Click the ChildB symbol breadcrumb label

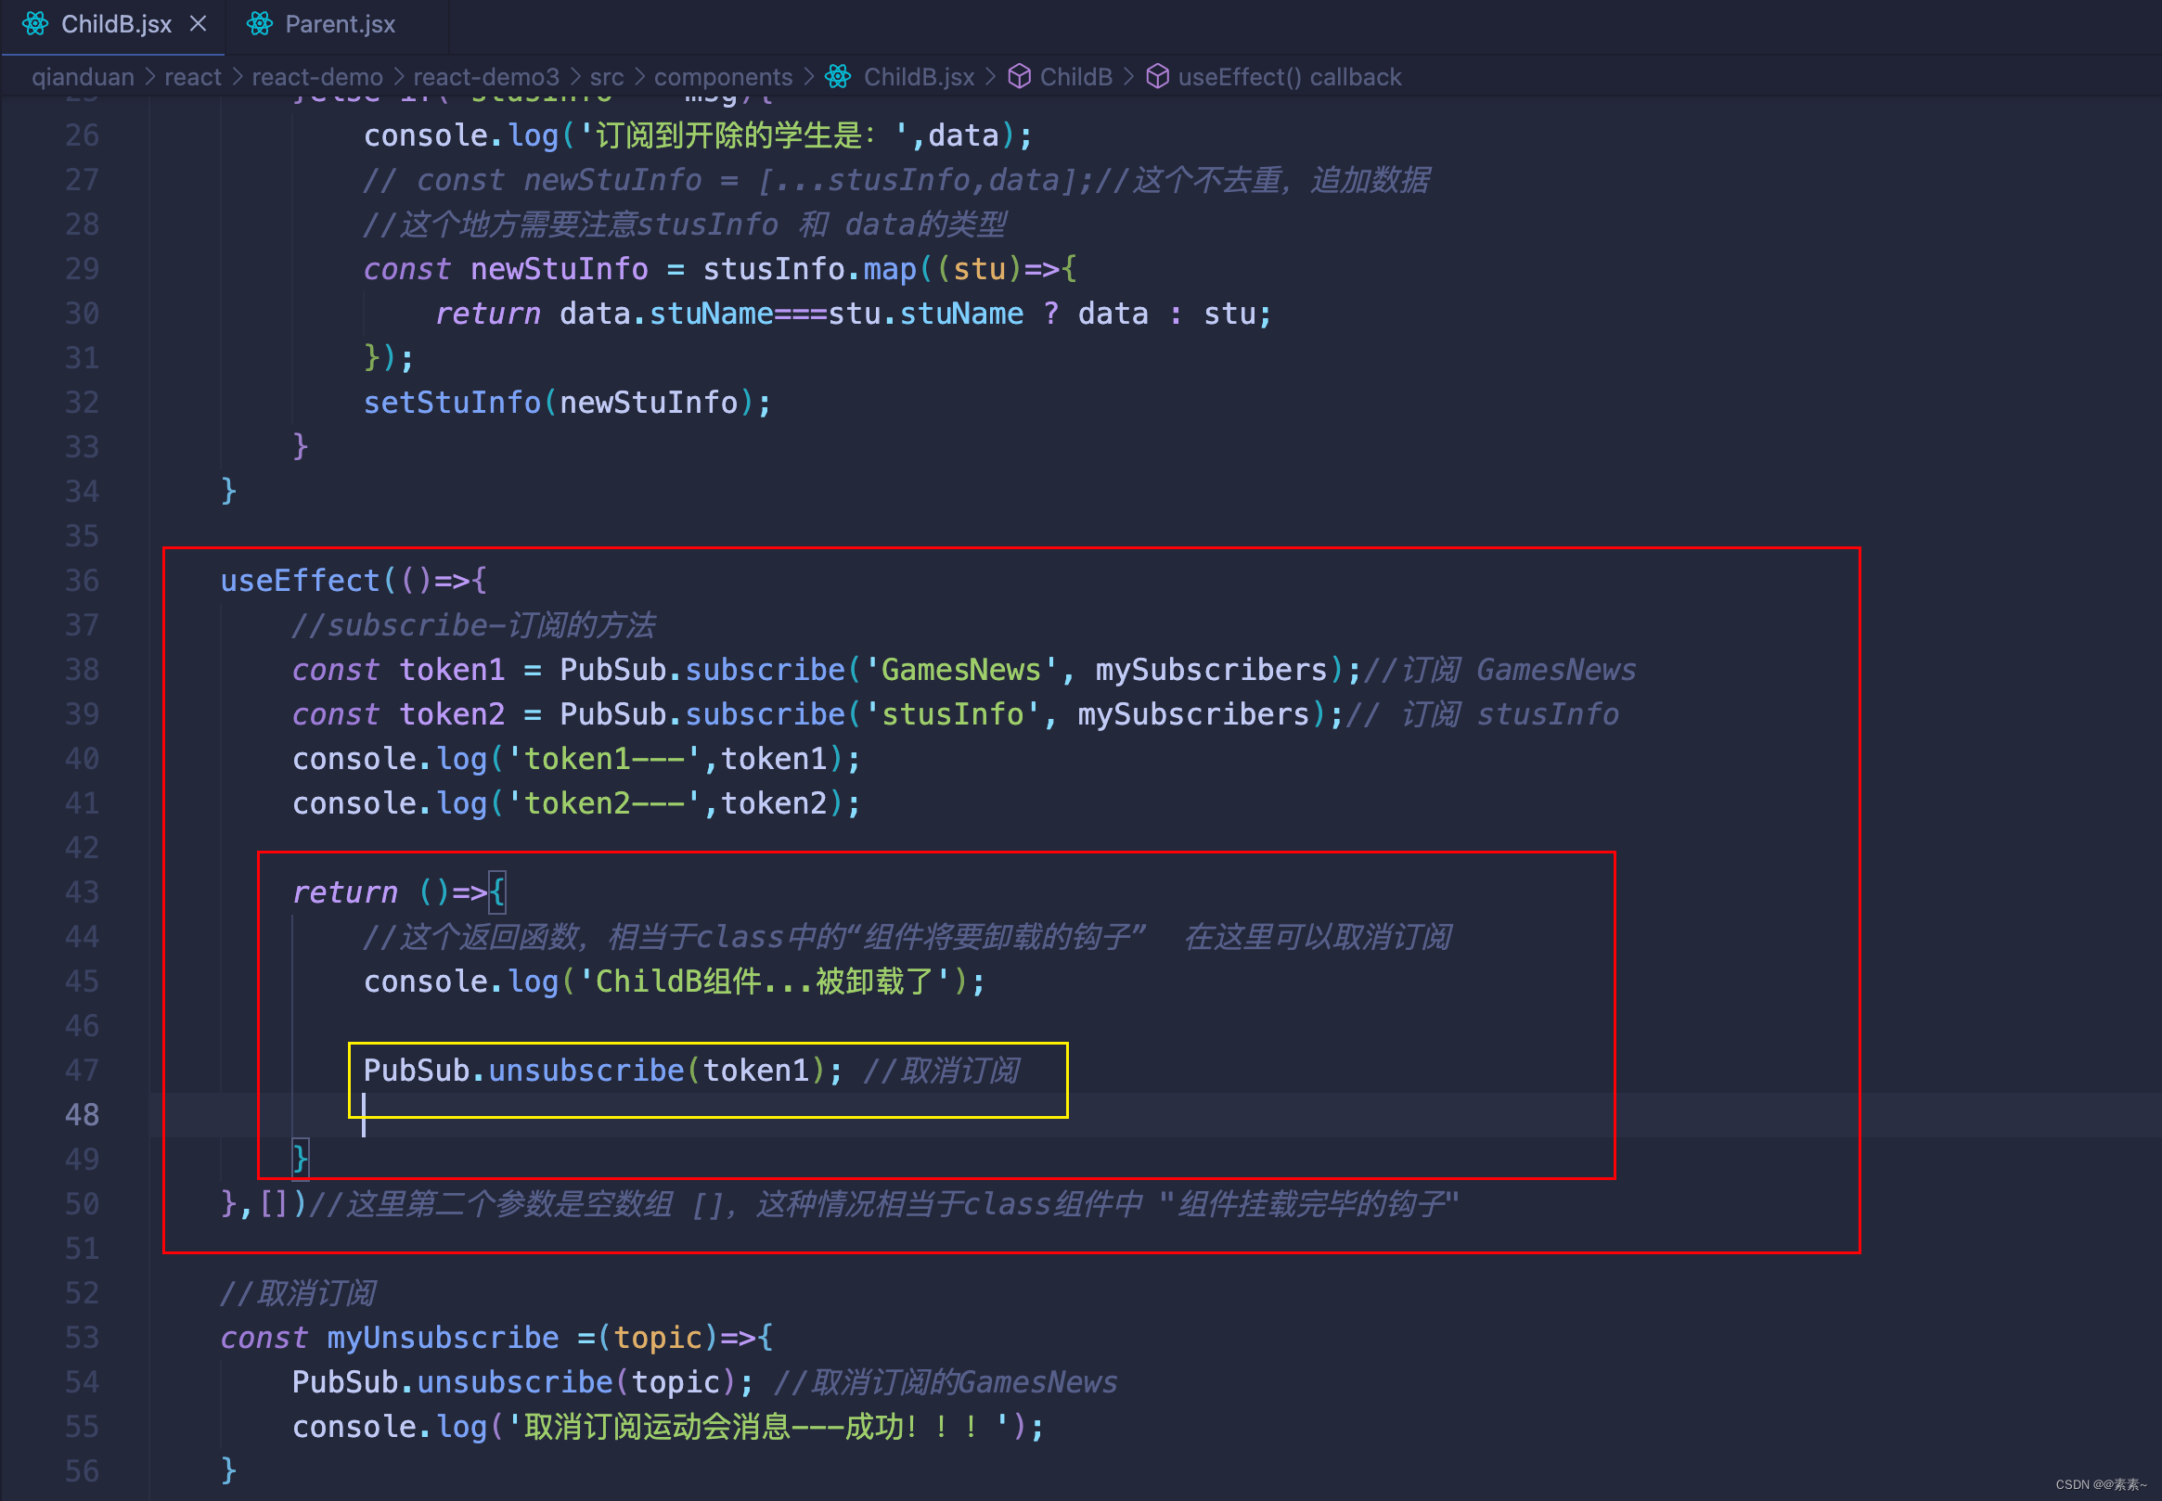(1075, 76)
